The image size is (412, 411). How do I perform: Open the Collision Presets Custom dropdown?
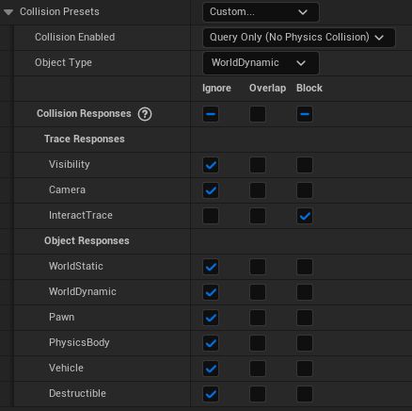click(261, 12)
